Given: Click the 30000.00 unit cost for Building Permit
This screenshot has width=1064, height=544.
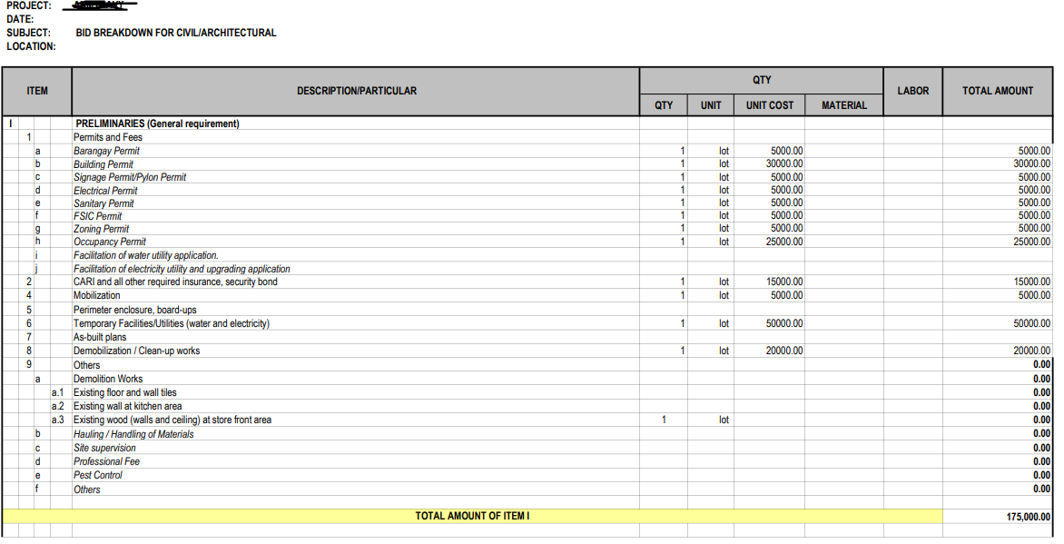Looking at the screenshot, I should point(784,163).
